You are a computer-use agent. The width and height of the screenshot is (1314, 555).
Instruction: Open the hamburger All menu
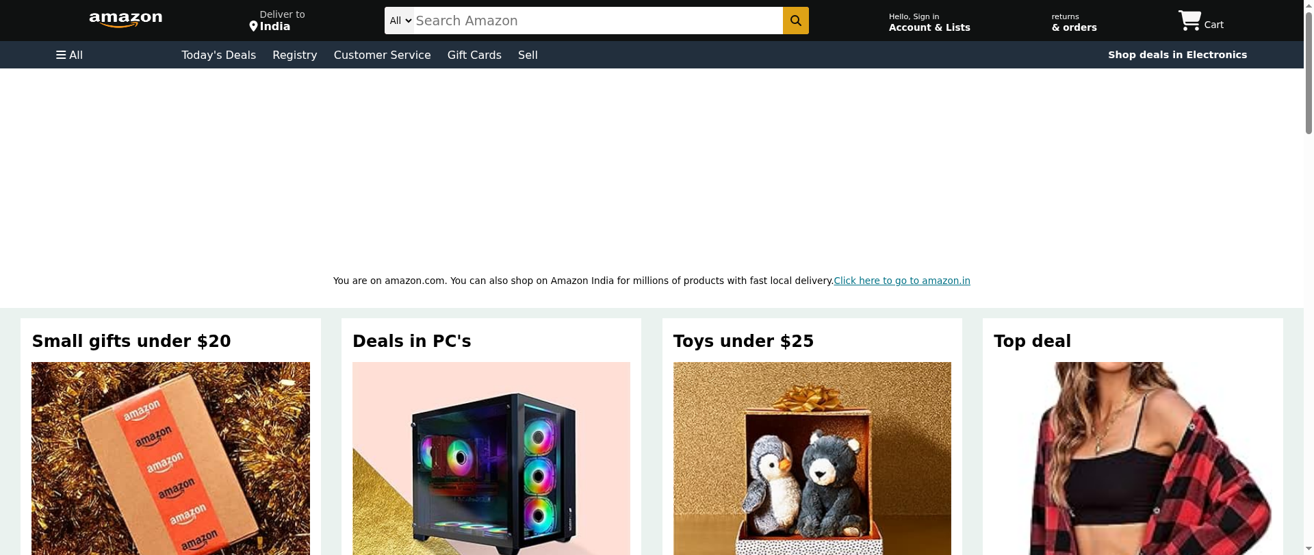click(x=69, y=55)
